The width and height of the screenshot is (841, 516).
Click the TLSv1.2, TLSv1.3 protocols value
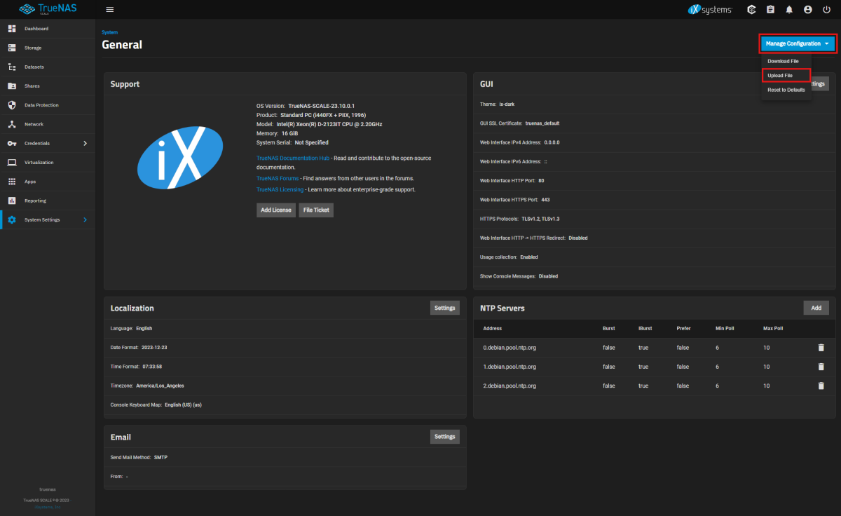541,219
